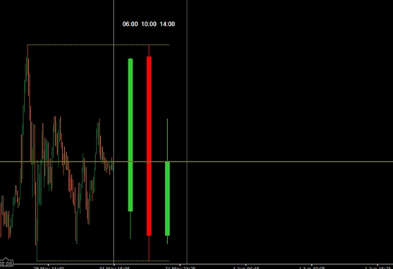Select the large red 10:00 candle body
This screenshot has width=393, height=269.
pyautogui.click(x=149, y=146)
